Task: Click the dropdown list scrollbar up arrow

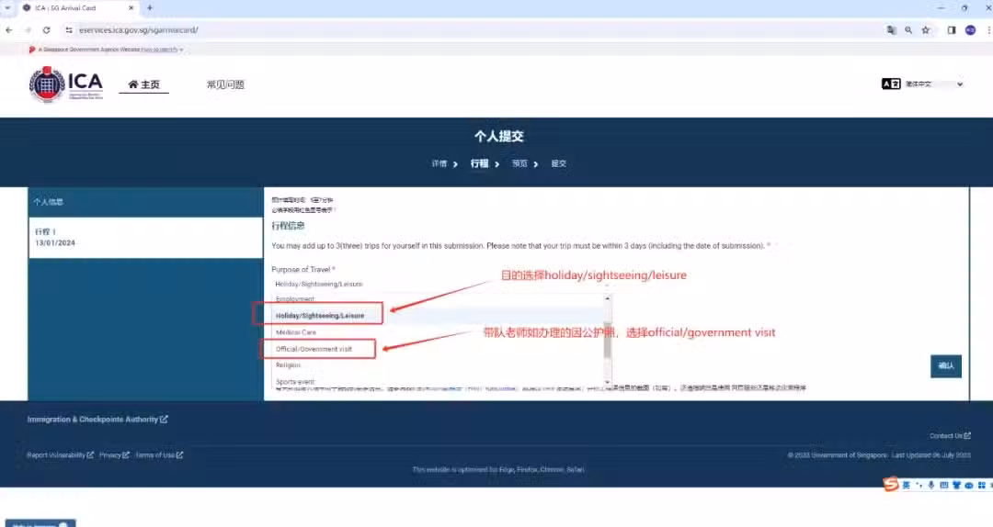Action: point(608,298)
